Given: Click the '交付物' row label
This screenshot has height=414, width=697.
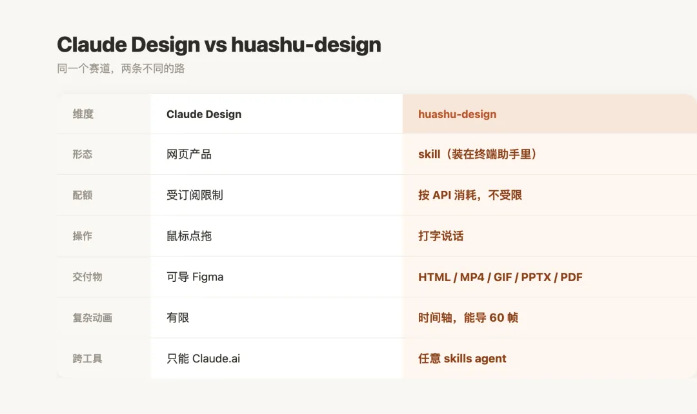Looking at the screenshot, I should click(x=88, y=277).
